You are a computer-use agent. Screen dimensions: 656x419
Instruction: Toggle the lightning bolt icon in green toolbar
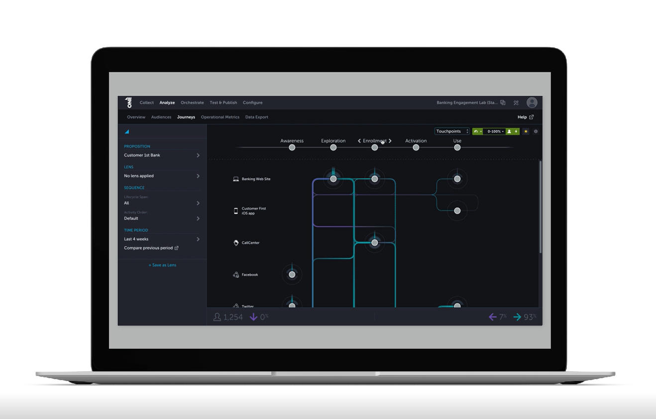point(516,132)
